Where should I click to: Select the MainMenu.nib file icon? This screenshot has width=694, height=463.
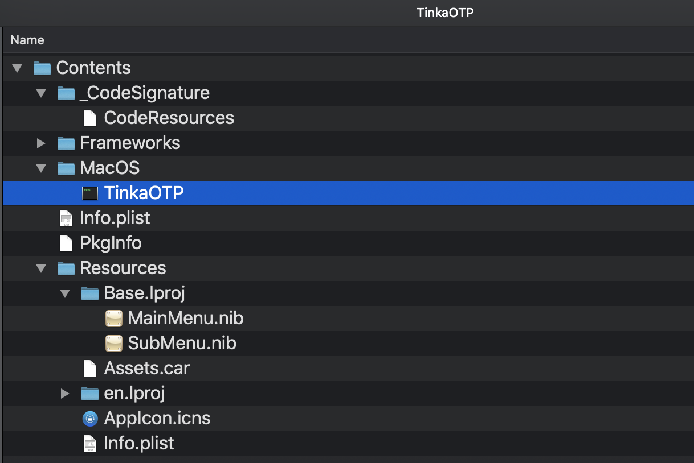pos(114,318)
